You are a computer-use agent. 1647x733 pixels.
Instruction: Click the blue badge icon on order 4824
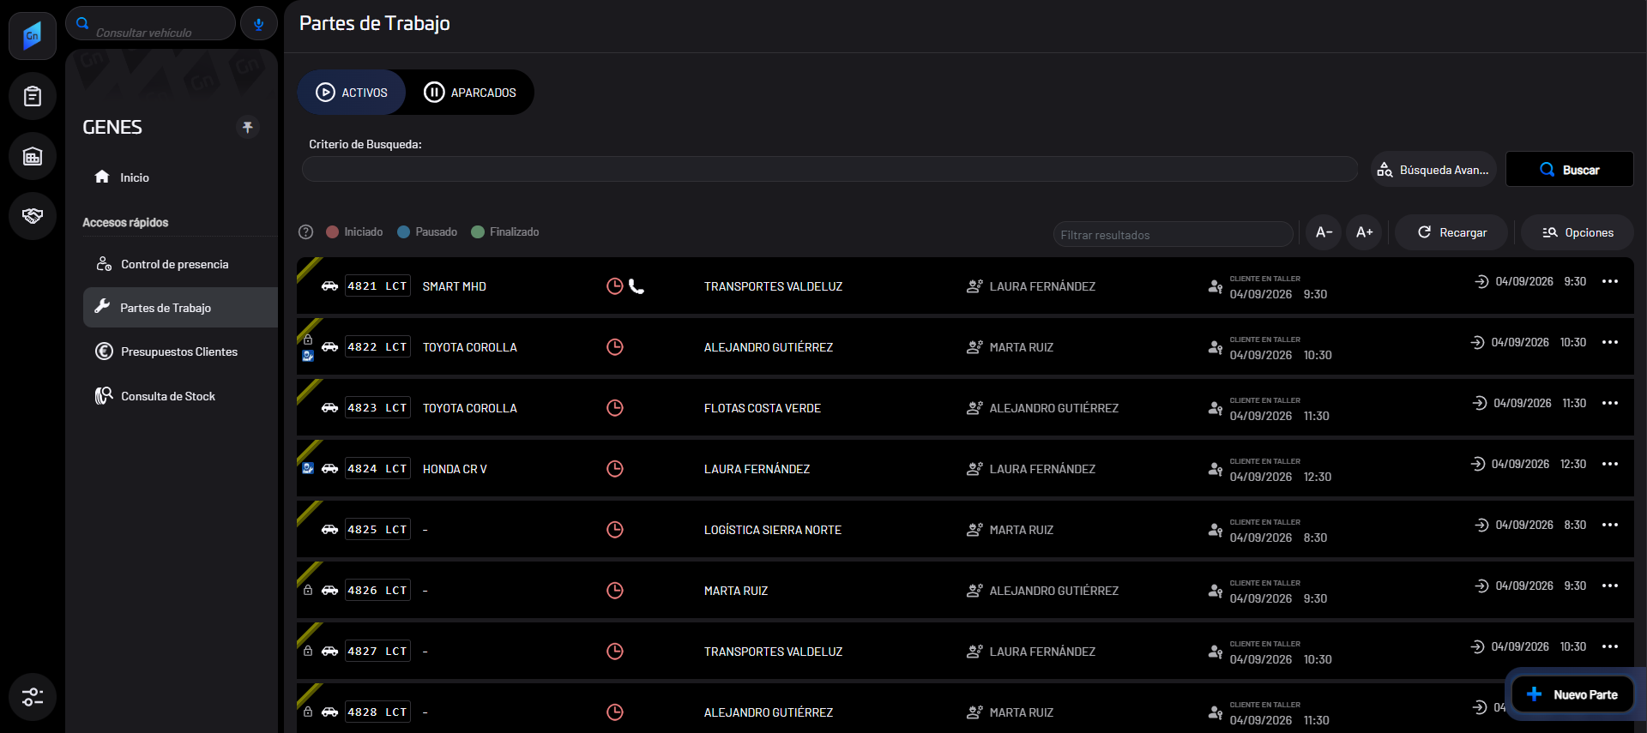pyautogui.click(x=308, y=468)
